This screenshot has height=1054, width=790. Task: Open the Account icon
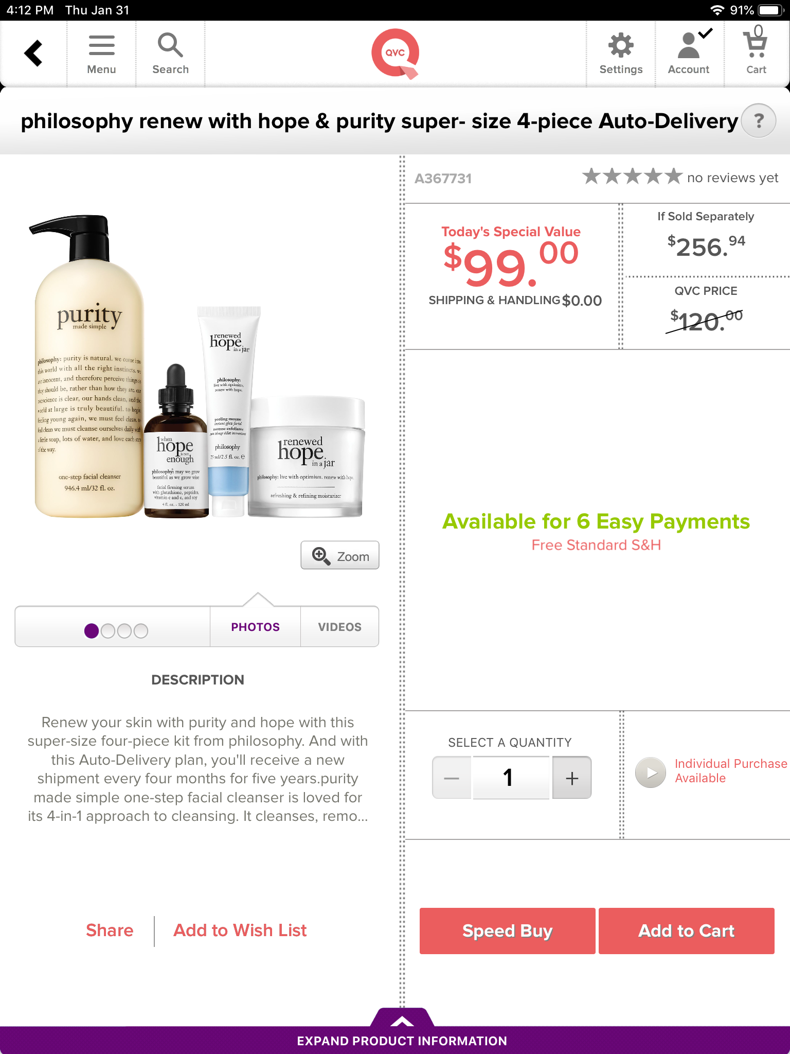[x=689, y=54]
